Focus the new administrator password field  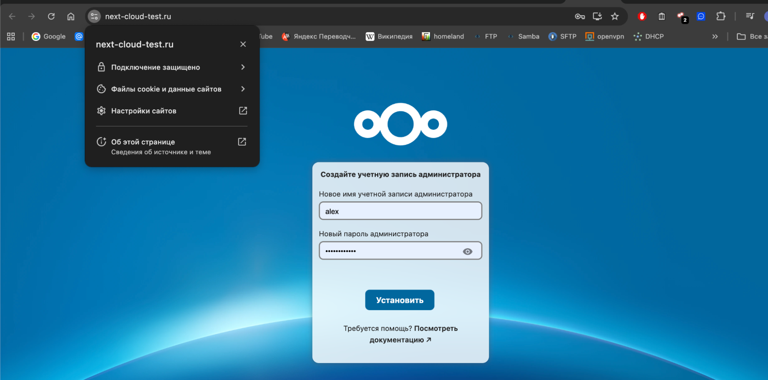pos(400,251)
